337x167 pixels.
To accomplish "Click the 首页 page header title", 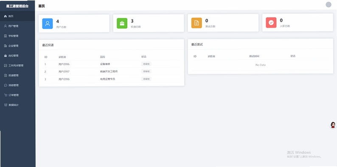I will [42, 6].
